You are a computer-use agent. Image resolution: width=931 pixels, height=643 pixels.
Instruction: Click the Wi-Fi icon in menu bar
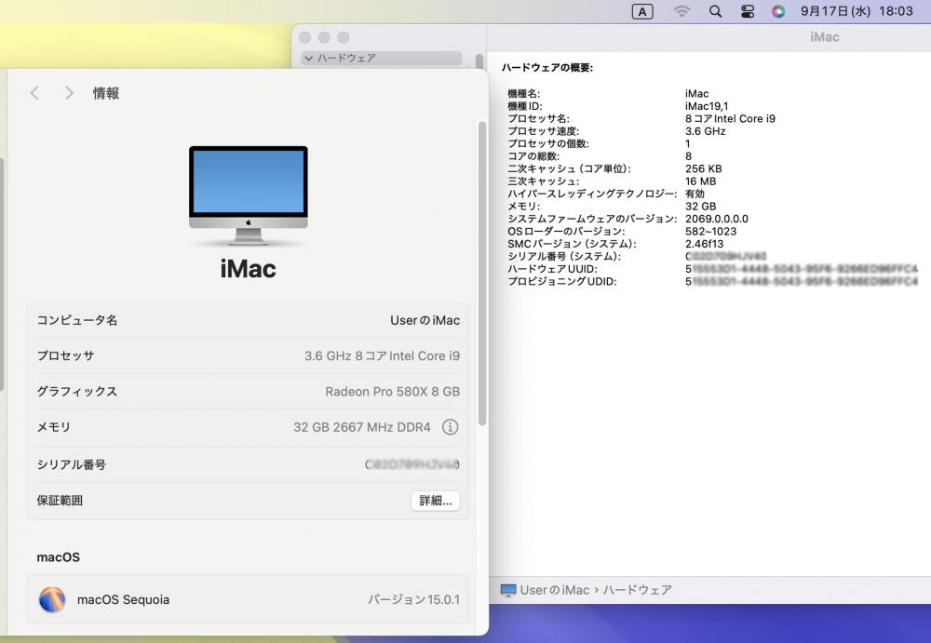point(682,11)
